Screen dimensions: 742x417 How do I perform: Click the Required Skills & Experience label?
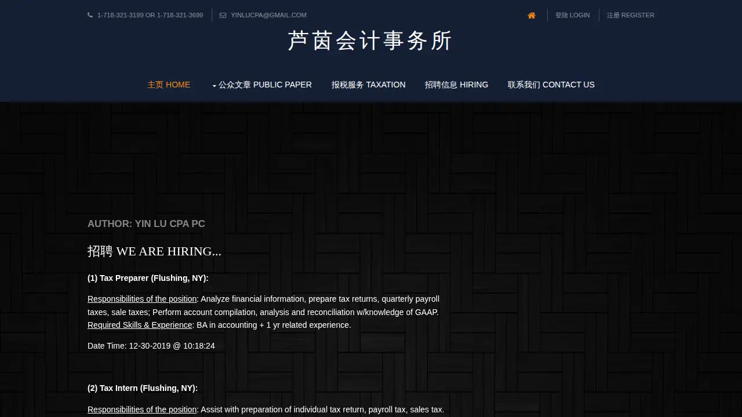click(140, 325)
